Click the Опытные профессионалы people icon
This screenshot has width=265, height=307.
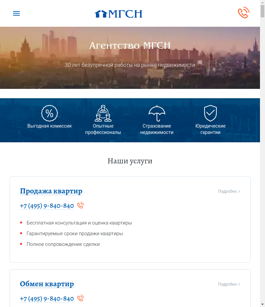[x=103, y=113]
